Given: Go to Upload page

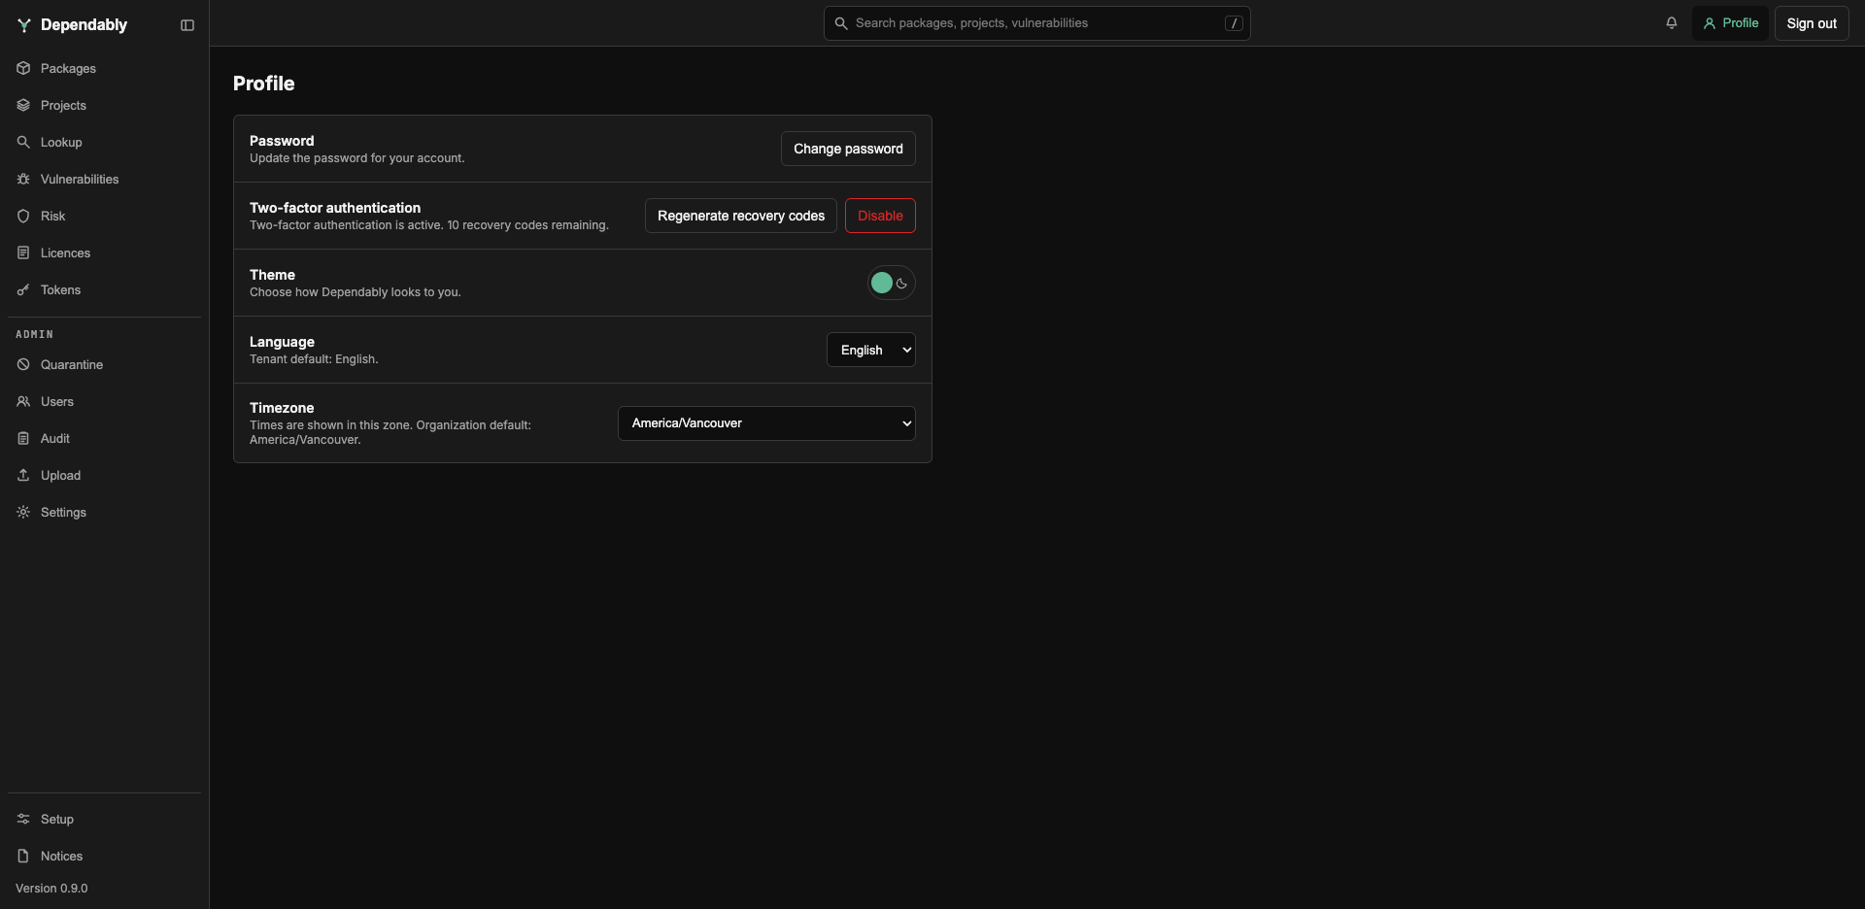Looking at the screenshot, I should [x=104, y=475].
